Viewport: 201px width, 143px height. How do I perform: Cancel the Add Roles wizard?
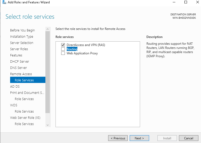pos(189,138)
